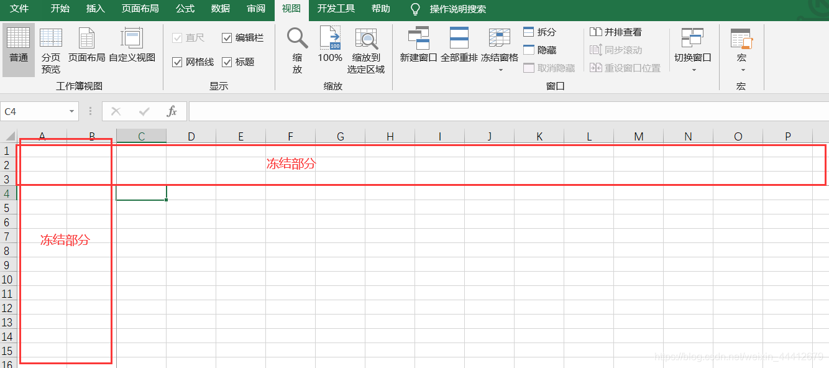Viewport: 829px width, 368px height.
Task: Select row 4 header
Action: (8, 193)
